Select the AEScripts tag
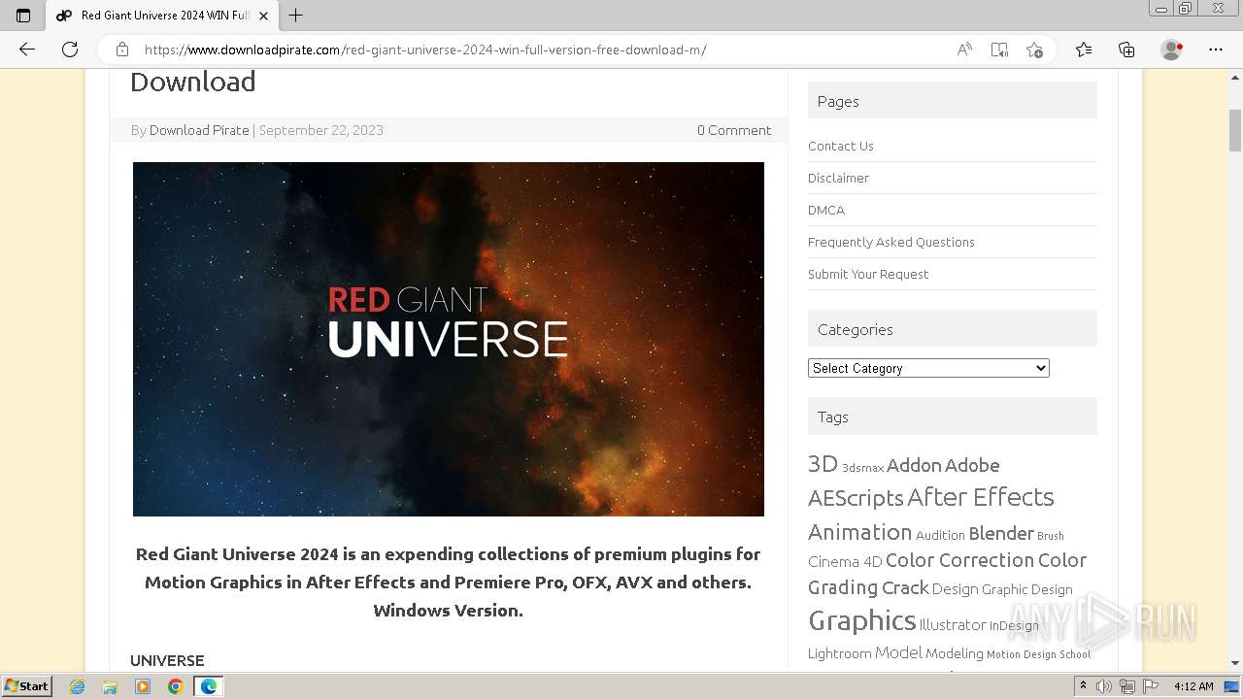The height and width of the screenshot is (699, 1243). tap(856, 498)
